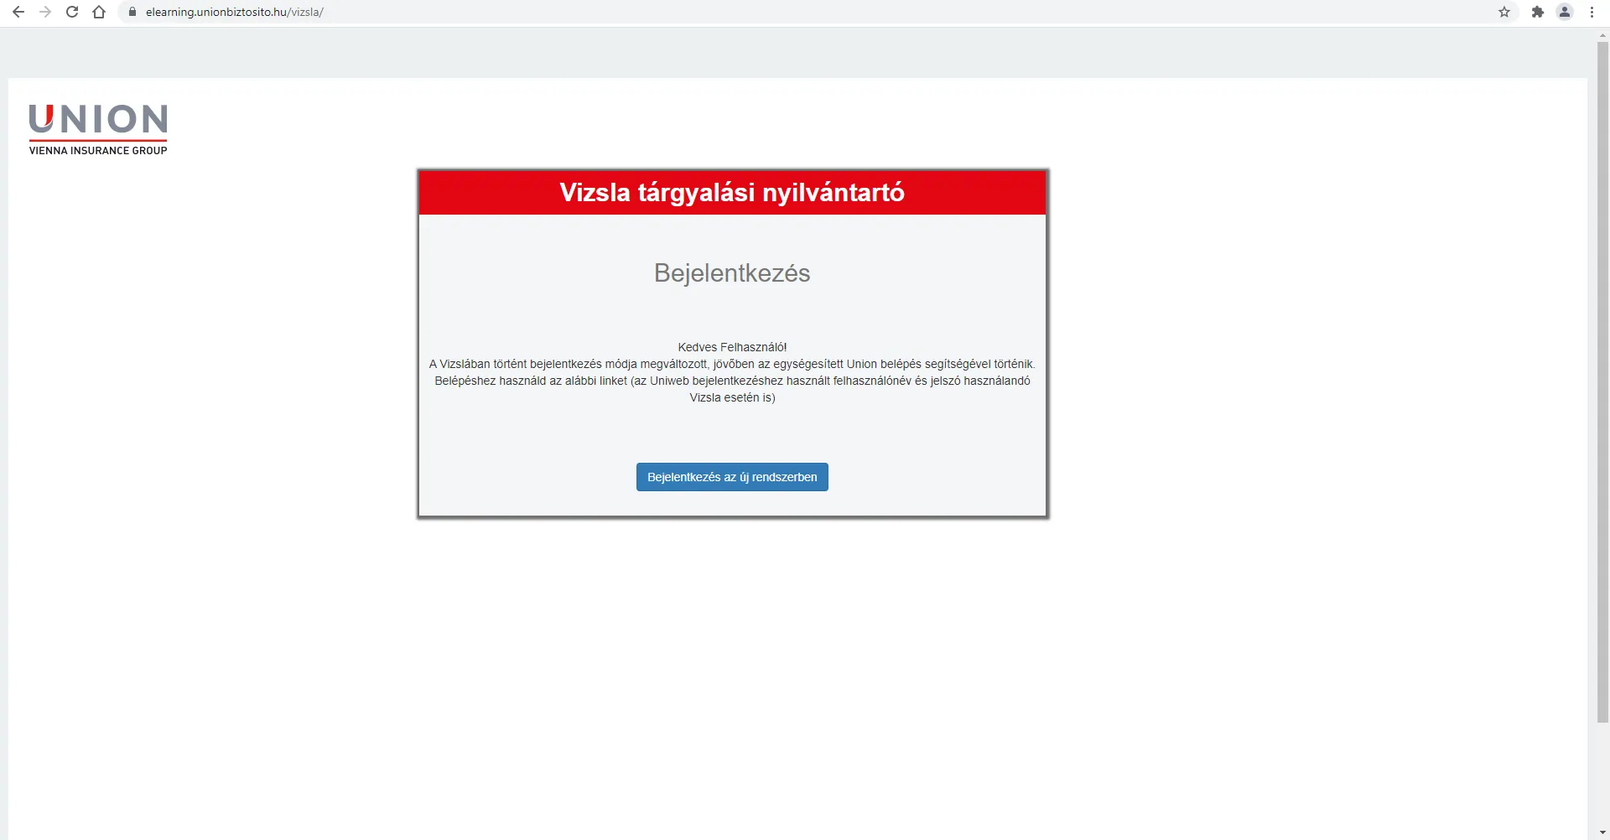This screenshot has height=840, width=1610.
Task: Click the vertical scrollbar thumb
Action: click(x=1603, y=377)
